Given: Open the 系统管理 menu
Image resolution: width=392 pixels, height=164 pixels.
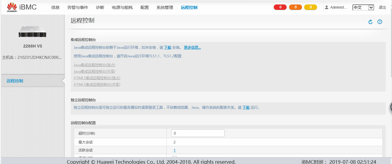Looking at the screenshot, I should click(x=165, y=7).
